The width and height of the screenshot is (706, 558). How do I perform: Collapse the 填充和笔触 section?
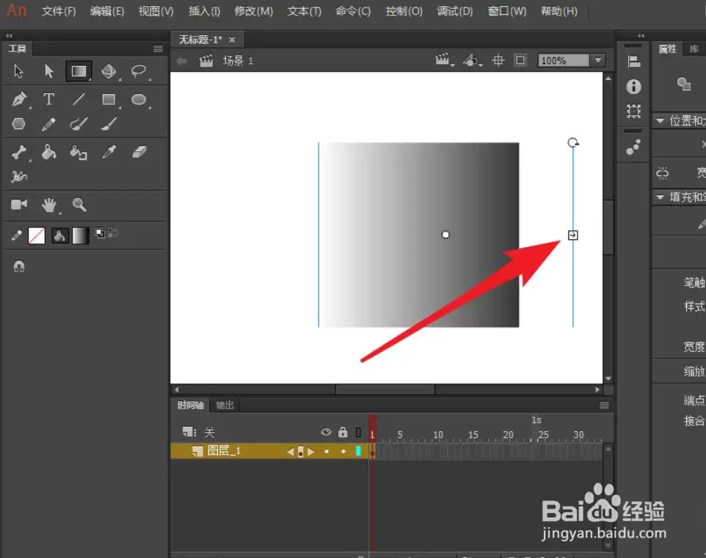coord(660,197)
